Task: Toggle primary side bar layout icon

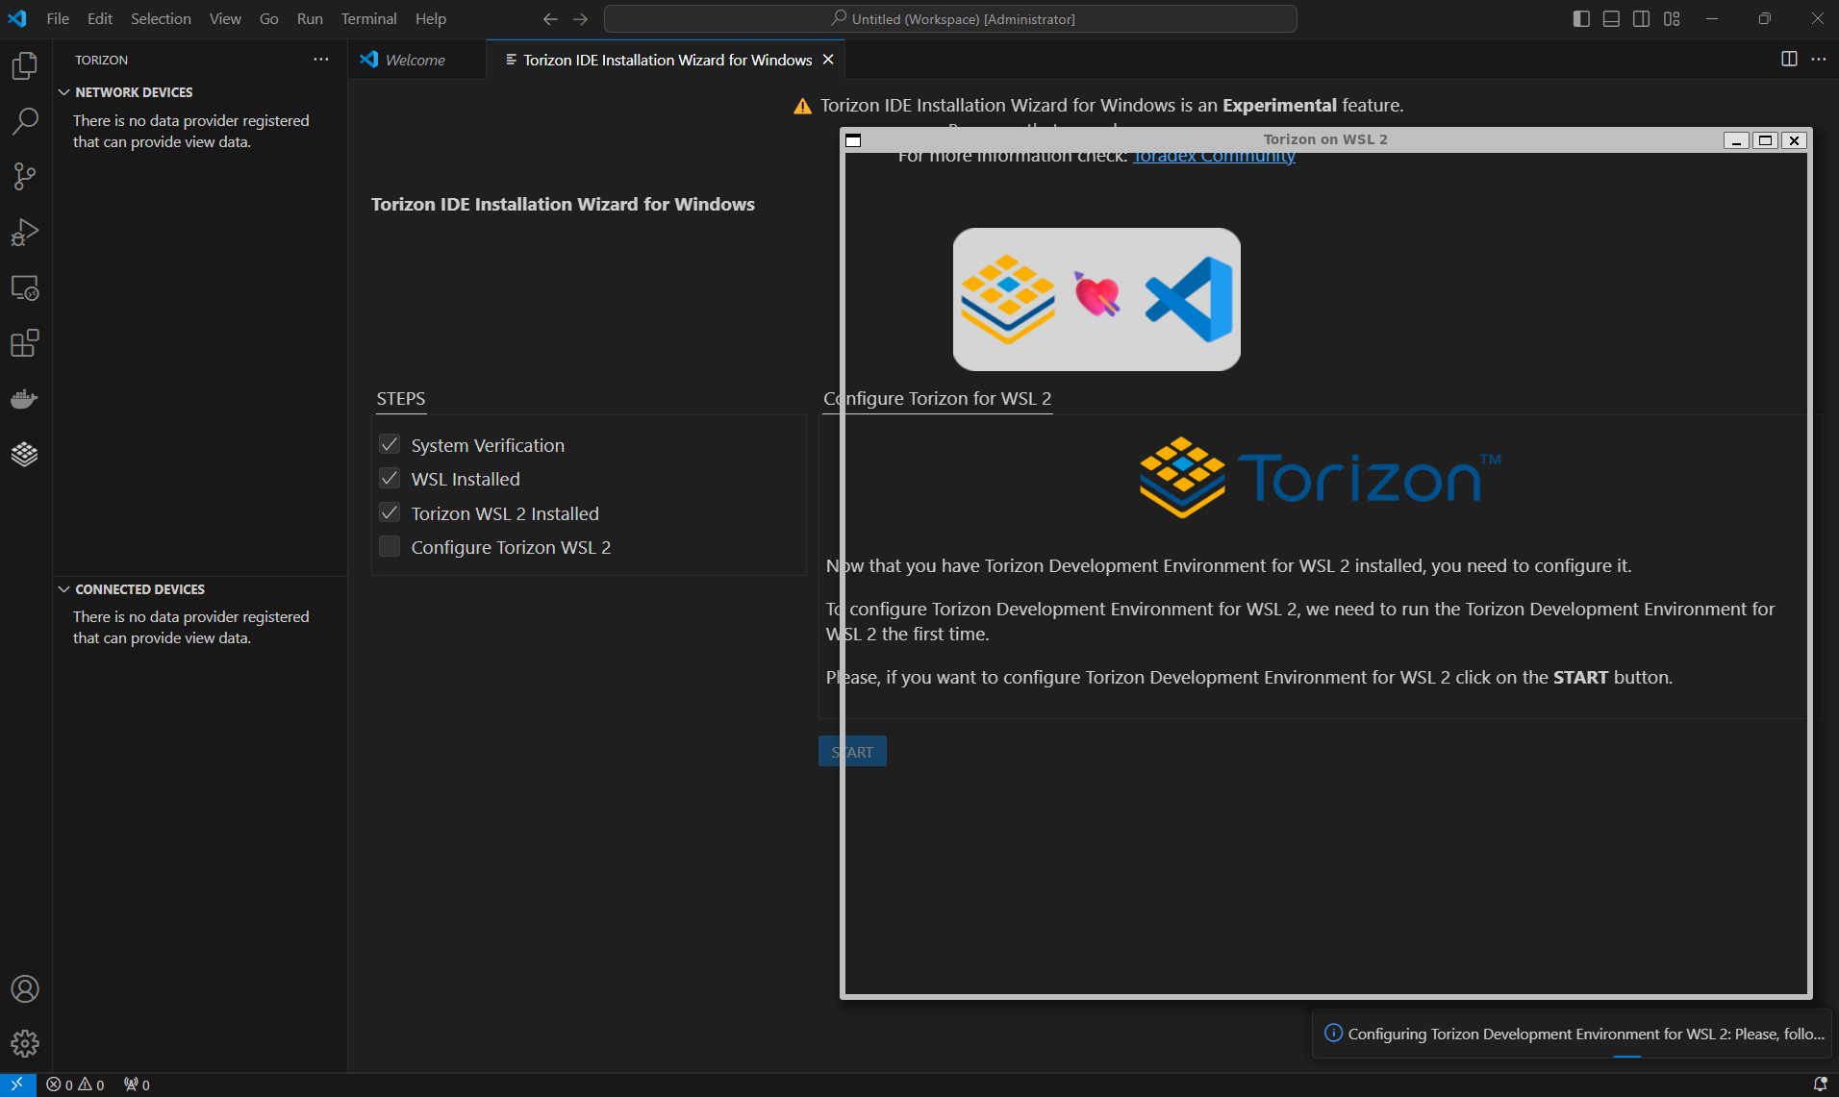Action: tap(1581, 19)
